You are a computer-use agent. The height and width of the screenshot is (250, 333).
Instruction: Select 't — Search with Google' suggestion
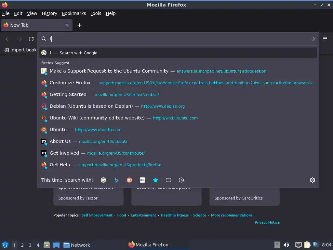(x=178, y=53)
